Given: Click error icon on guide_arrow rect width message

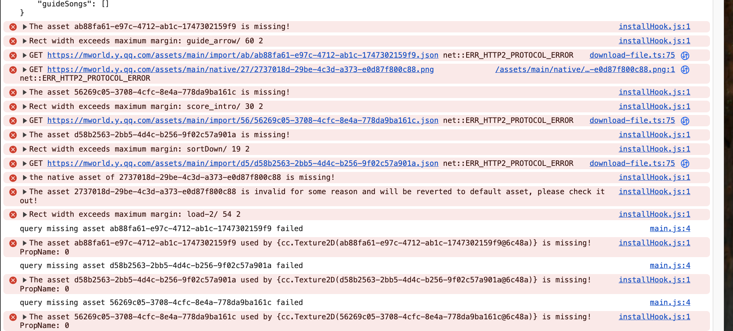Looking at the screenshot, I should [13, 41].
